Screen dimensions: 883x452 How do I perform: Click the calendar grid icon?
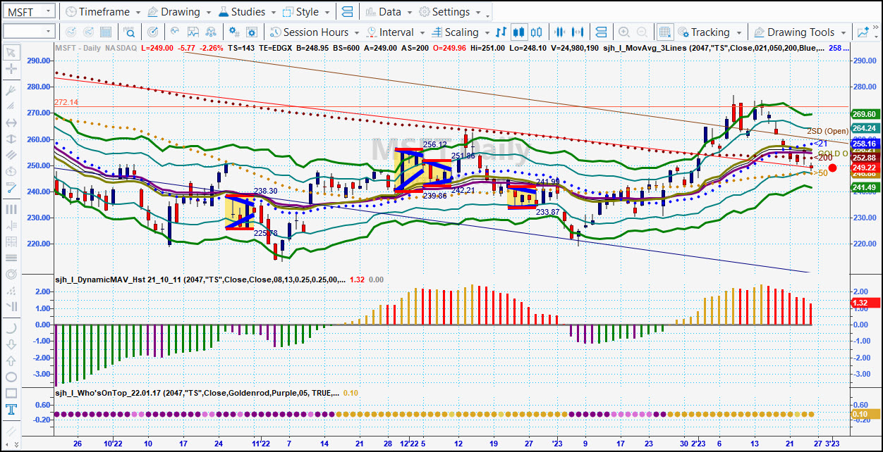pos(106,32)
